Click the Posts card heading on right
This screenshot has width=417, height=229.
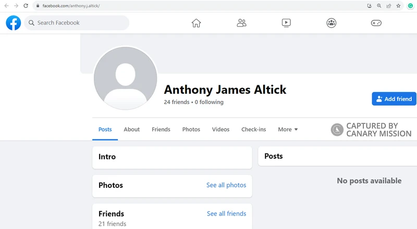tap(273, 156)
